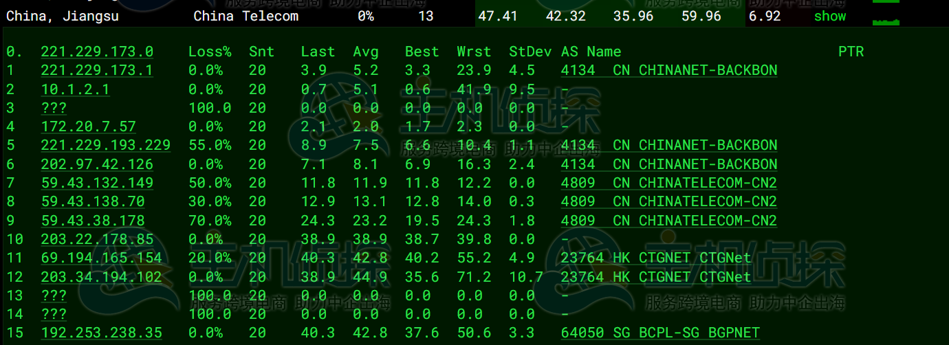Click the 47.41 latency value in summary row
The image size is (949, 345).
click(498, 16)
